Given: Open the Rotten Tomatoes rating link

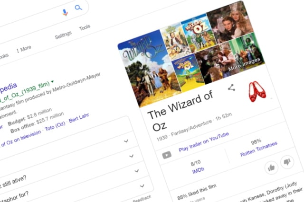Looking at the screenshot, I should 259,149.
